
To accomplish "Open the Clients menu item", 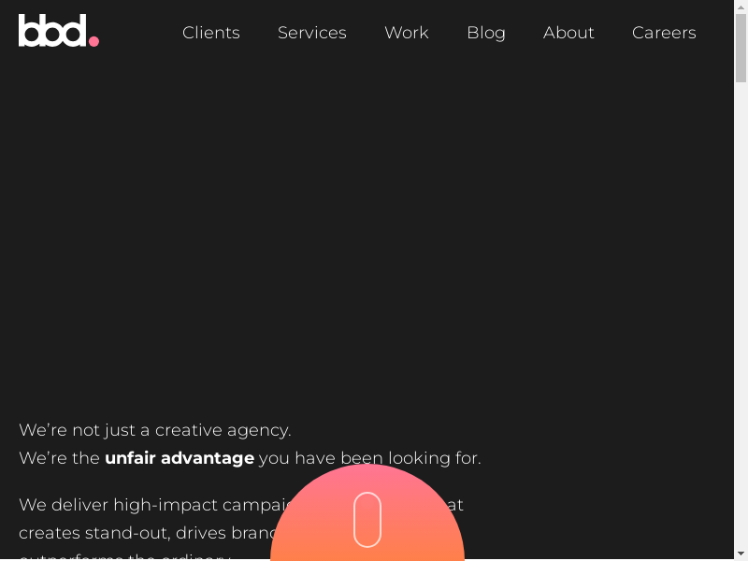I will [x=210, y=33].
